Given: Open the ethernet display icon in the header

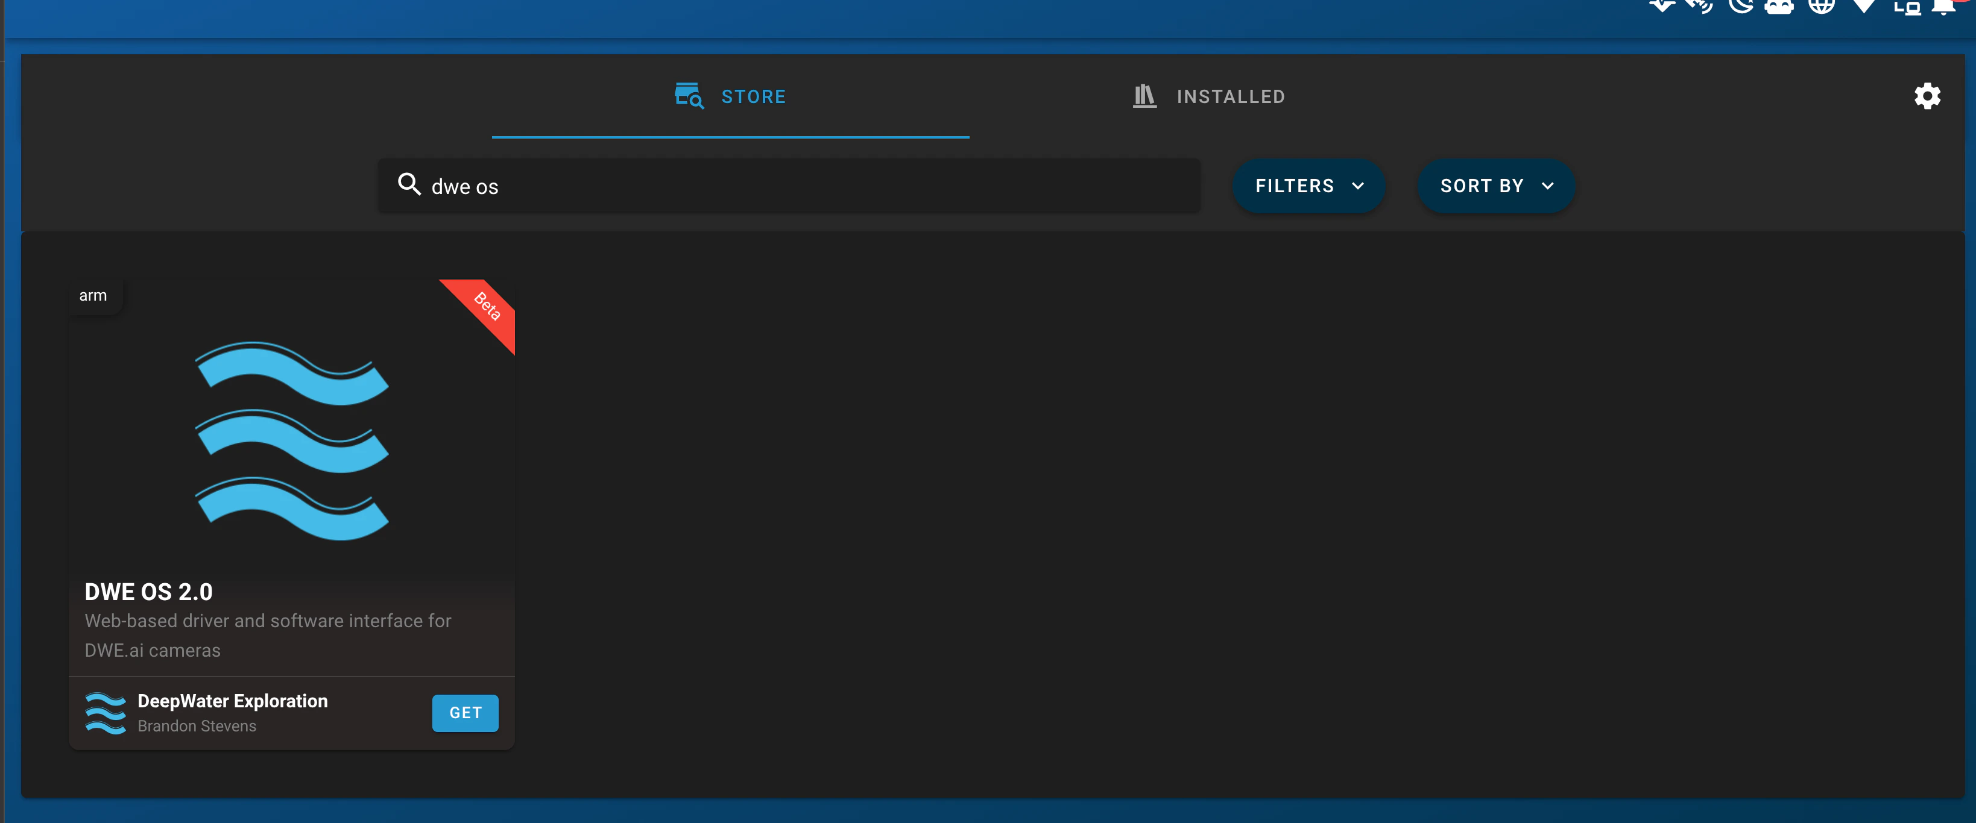Looking at the screenshot, I should coord(1908,8).
